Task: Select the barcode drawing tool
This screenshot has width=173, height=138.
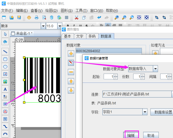Action: pyautogui.click(x=5, y=104)
